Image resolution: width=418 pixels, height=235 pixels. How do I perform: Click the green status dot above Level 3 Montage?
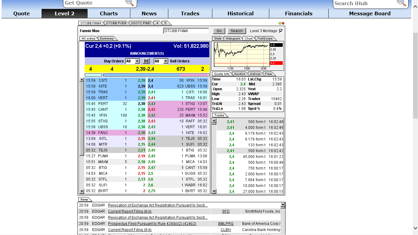pos(280,23)
